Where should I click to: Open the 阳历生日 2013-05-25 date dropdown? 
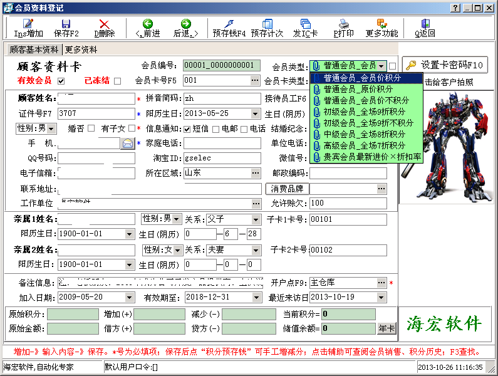tap(255, 113)
